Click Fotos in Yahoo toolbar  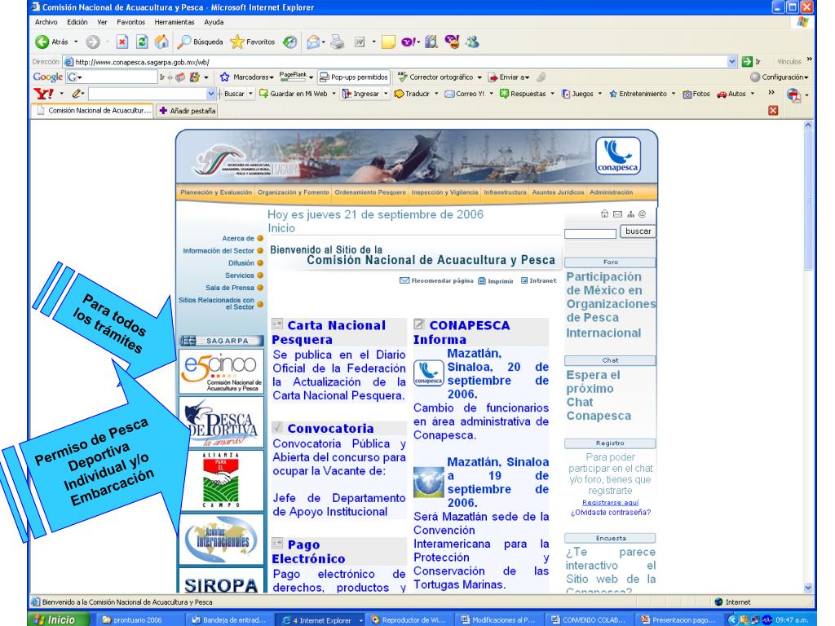(696, 94)
